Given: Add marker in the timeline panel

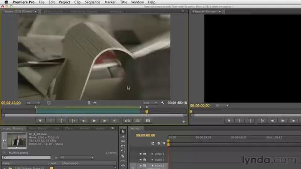Looking at the screenshot, I should coord(164,143).
